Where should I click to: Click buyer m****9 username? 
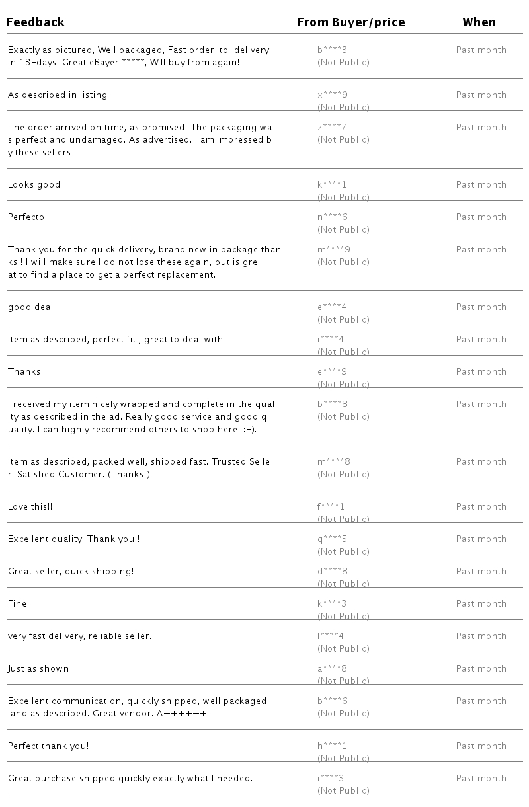[x=333, y=249]
